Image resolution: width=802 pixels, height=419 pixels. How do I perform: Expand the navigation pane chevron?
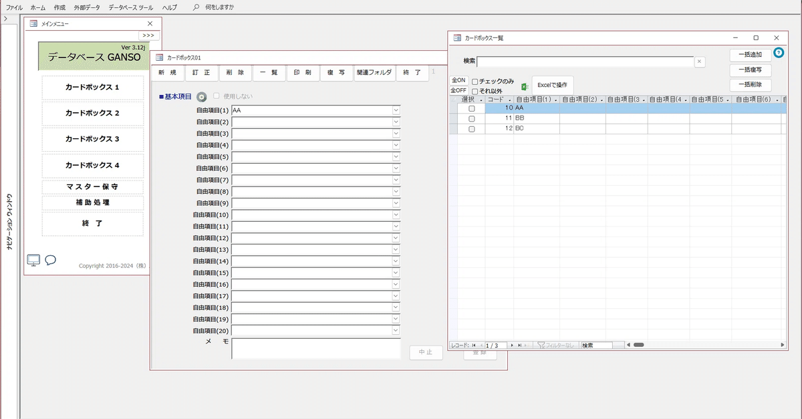click(5, 19)
